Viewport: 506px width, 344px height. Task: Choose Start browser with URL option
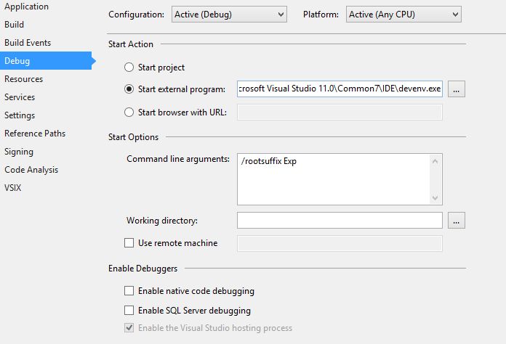click(129, 112)
